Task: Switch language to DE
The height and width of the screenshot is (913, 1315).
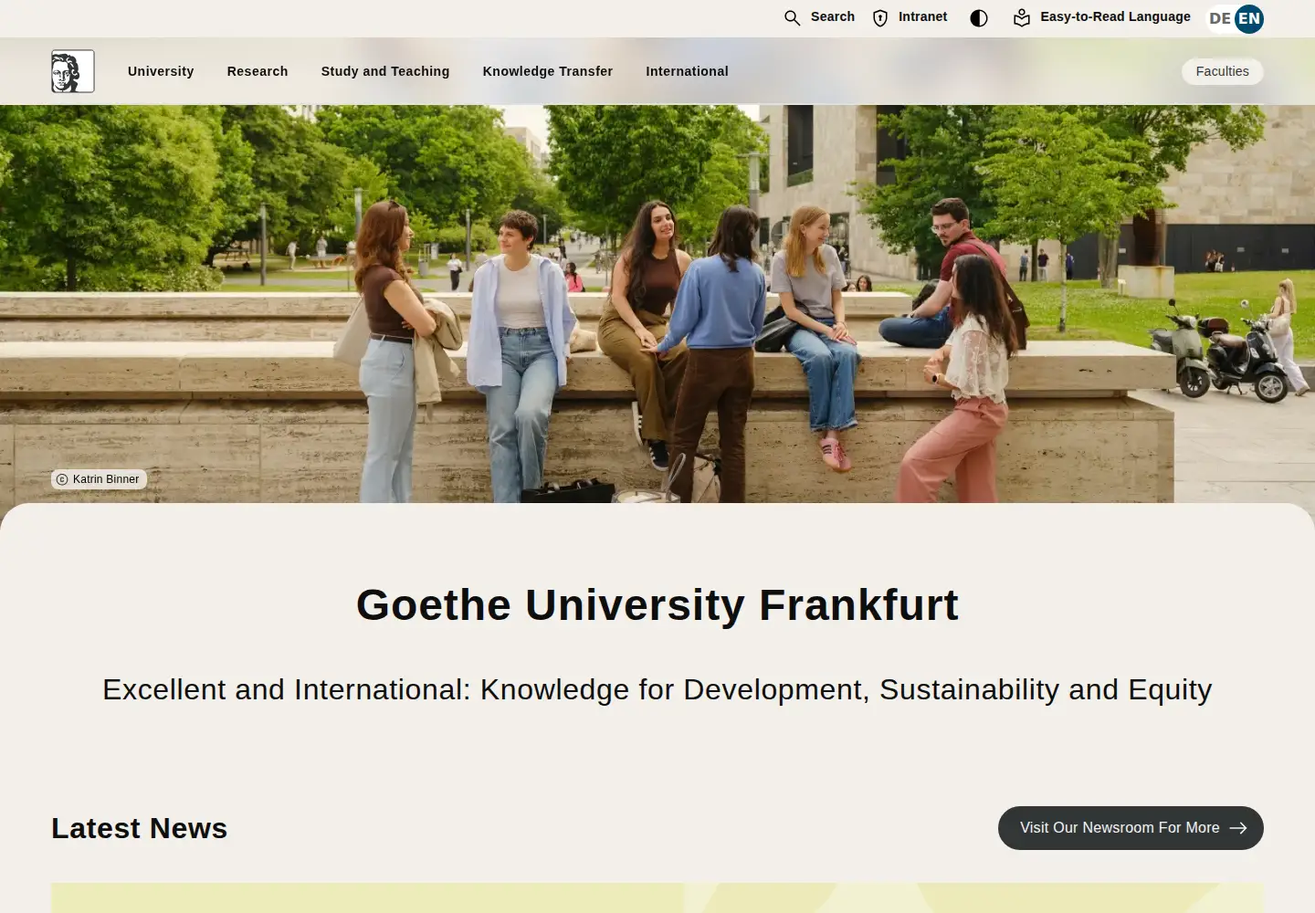Action: click(1220, 18)
